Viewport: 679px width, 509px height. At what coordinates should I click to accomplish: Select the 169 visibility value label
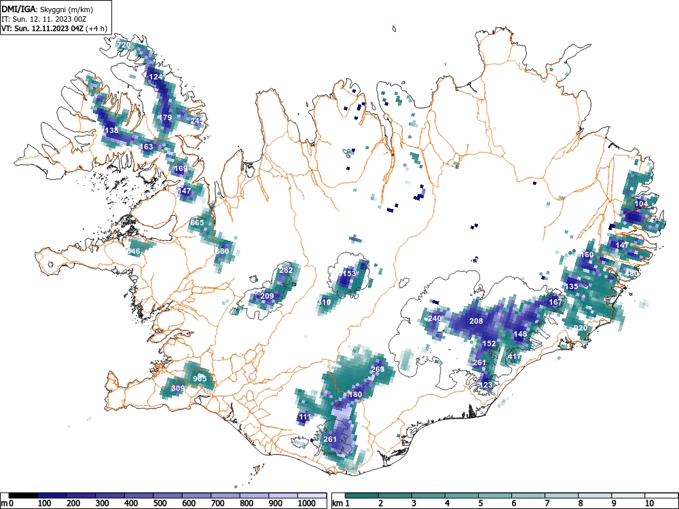tap(181, 169)
